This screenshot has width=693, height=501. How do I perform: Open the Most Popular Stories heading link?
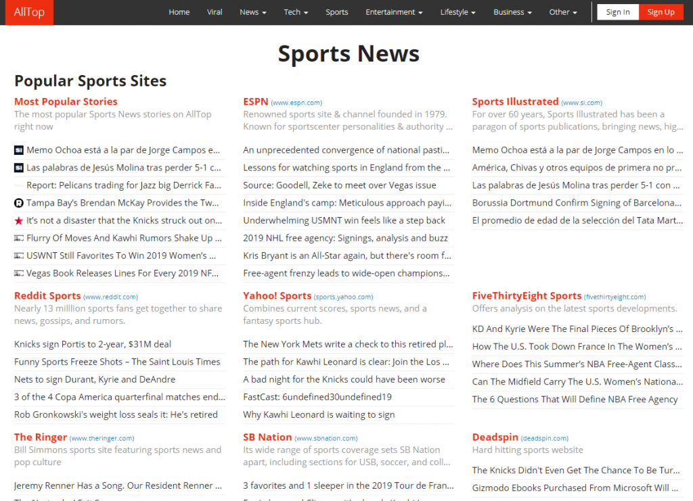(66, 101)
